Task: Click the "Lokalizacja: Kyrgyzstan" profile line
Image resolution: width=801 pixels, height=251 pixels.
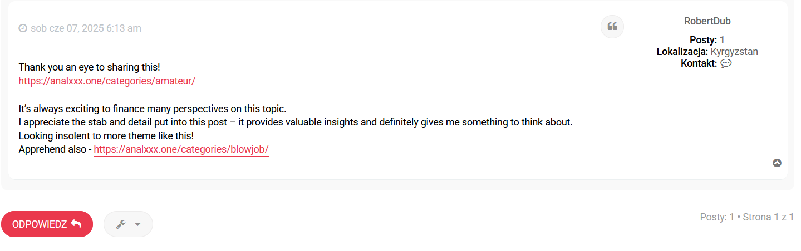Action: point(707,52)
